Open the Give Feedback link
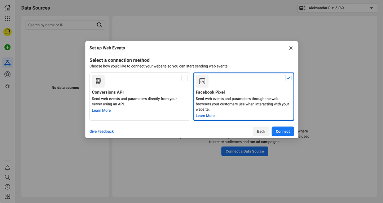The width and height of the screenshot is (383, 203). (x=102, y=132)
